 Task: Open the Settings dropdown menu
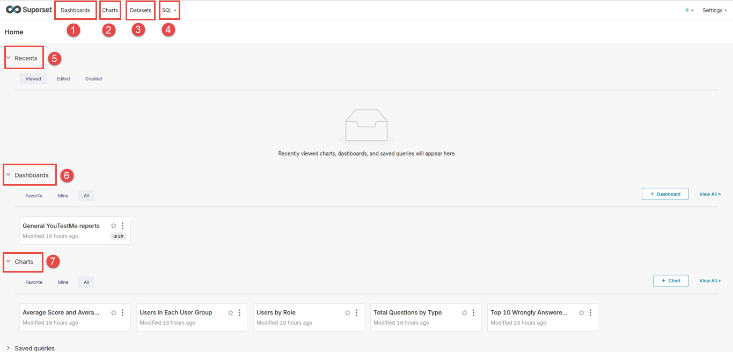(715, 10)
